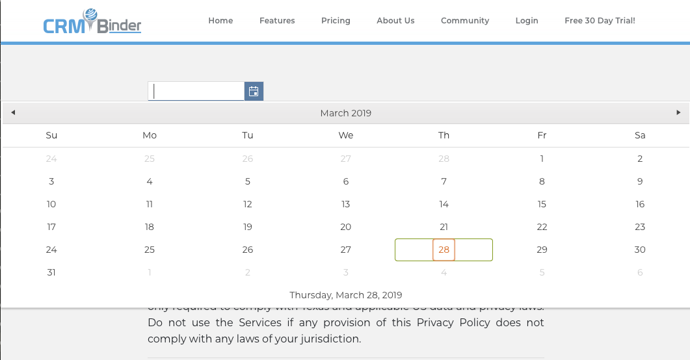Open the About Us page
The width and height of the screenshot is (690, 360).
(x=395, y=21)
